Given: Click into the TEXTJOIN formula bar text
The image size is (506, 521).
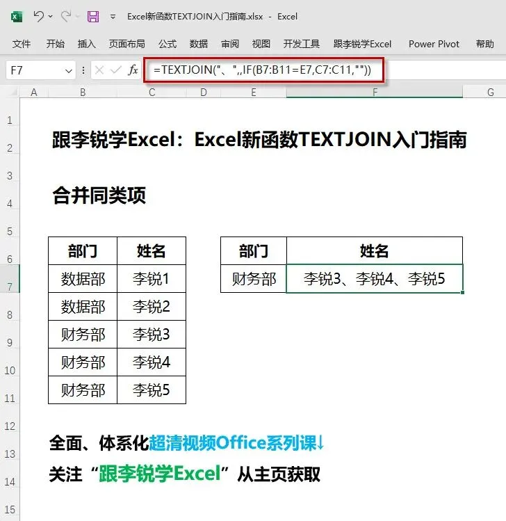Looking at the screenshot, I should click(x=262, y=70).
